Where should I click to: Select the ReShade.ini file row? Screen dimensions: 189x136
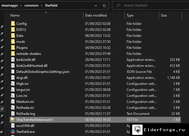[95, 107]
